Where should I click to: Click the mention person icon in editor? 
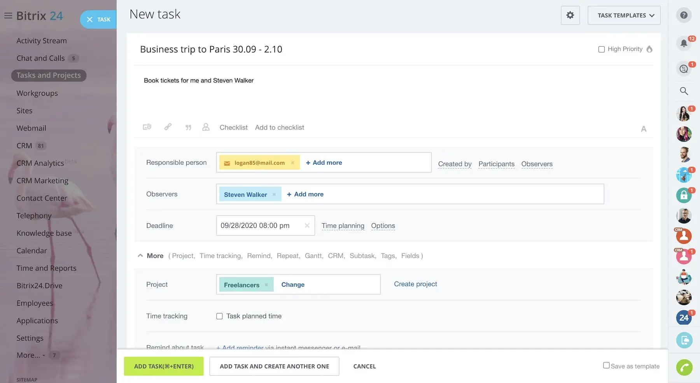[206, 127]
